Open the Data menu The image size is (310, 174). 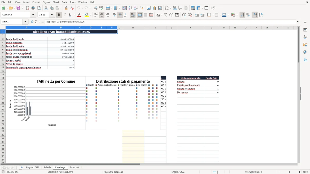coord(64,2)
